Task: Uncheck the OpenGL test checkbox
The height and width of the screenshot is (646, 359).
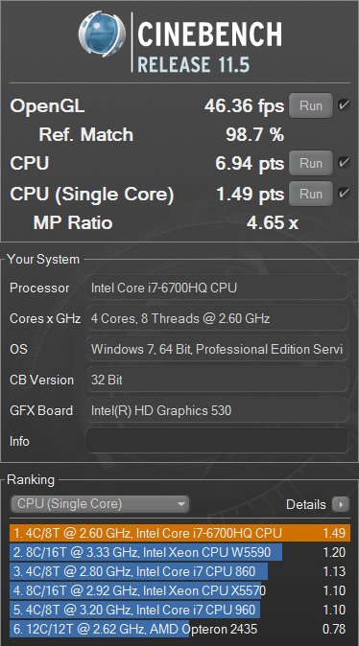Action: coord(344,105)
